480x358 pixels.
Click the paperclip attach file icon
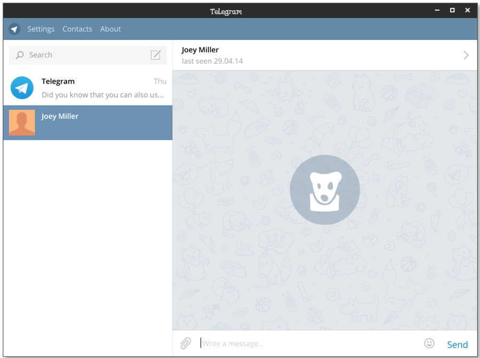tap(186, 343)
